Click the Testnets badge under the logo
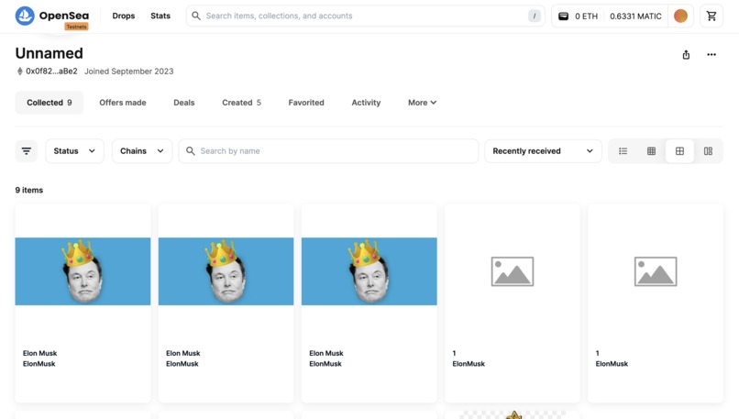This screenshot has height=419, width=739. click(76, 27)
